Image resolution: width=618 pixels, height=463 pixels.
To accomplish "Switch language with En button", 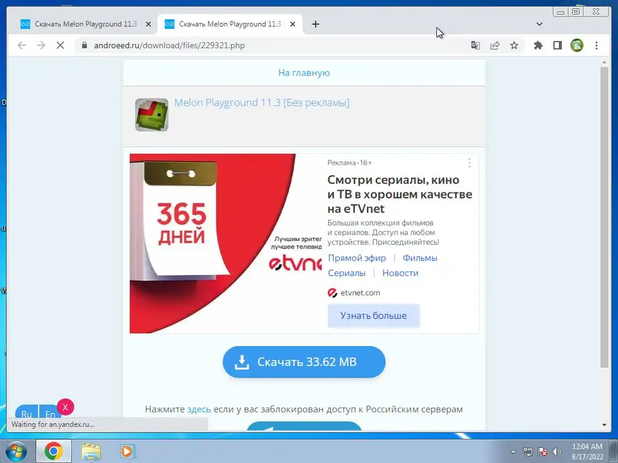I will point(50,412).
